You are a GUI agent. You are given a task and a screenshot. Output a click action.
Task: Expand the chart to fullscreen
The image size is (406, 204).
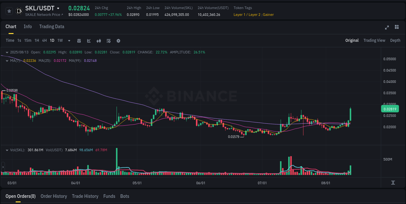coord(387,28)
